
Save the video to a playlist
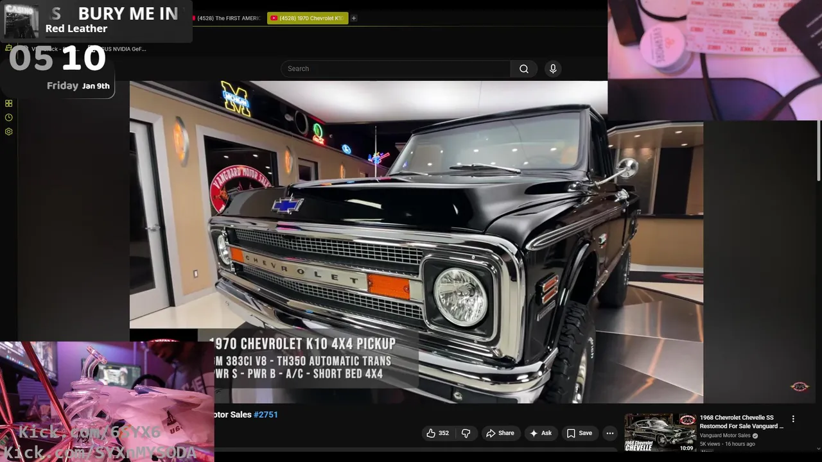[579, 433]
